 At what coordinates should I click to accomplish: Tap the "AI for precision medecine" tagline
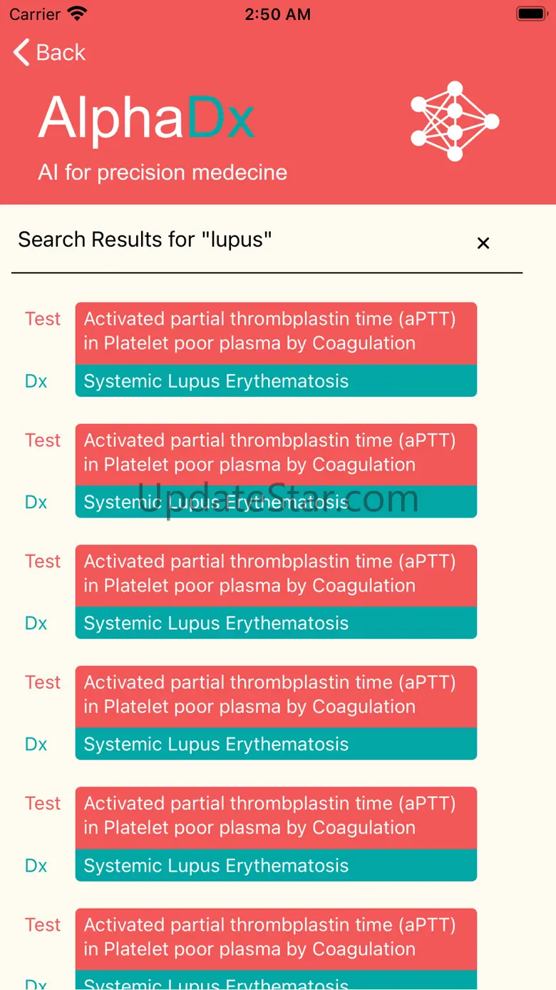point(163,173)
